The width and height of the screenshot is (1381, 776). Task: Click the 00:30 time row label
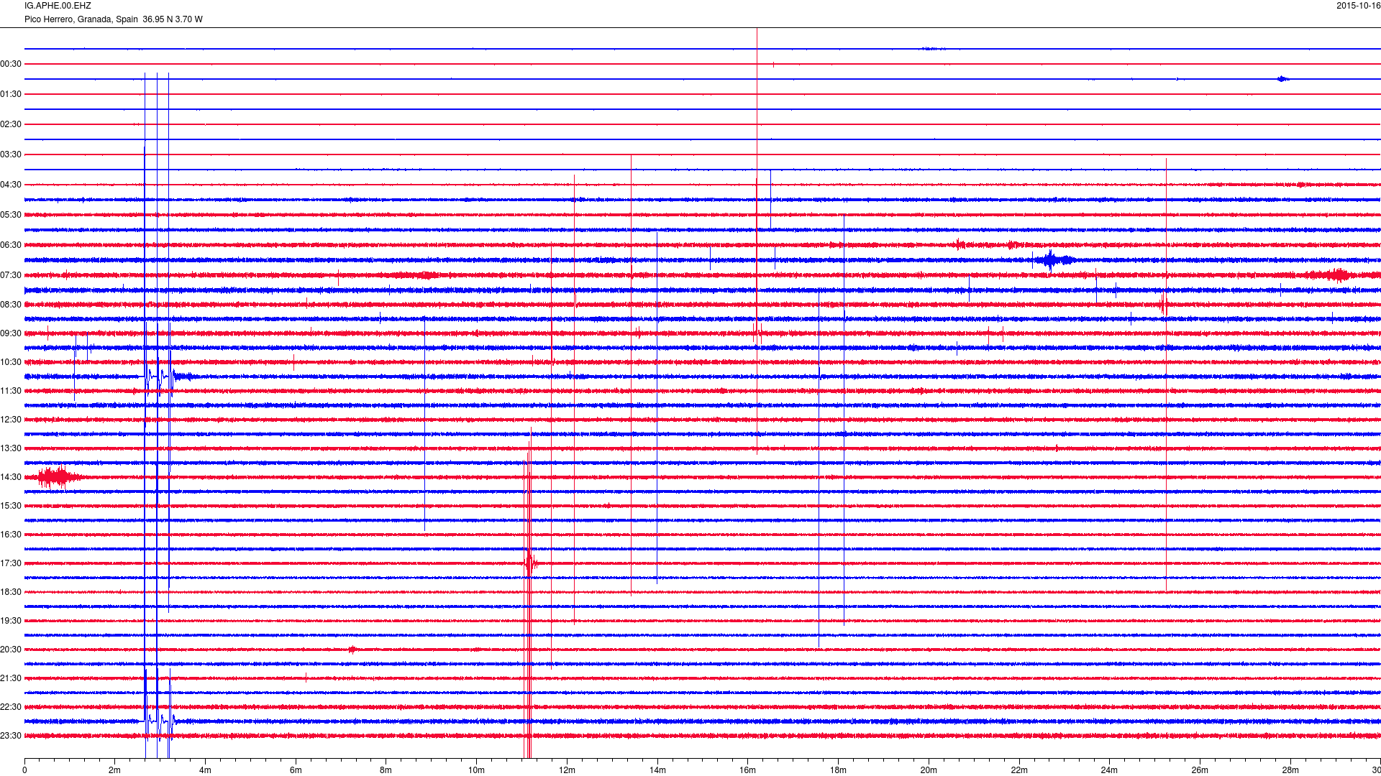[x=11, y=64]
